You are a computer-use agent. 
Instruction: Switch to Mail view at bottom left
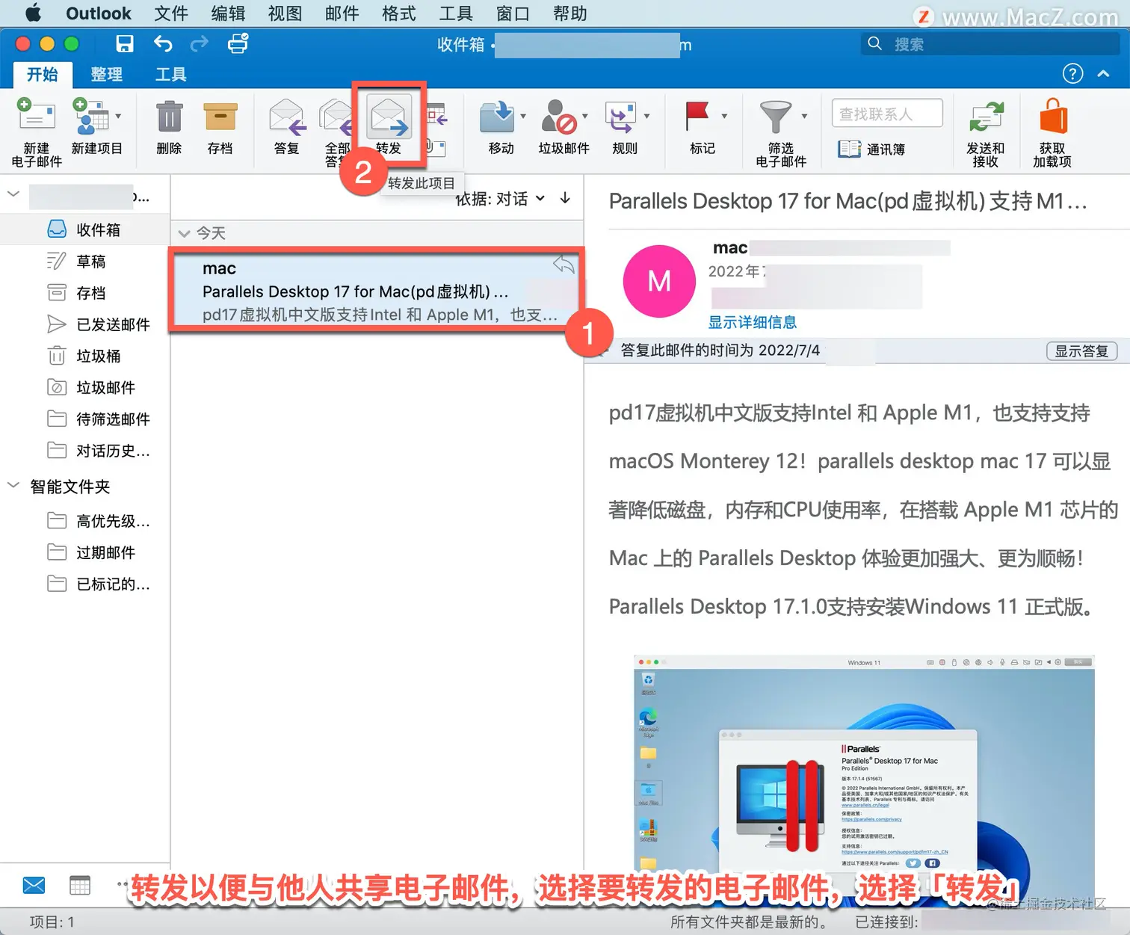pyautogui.click(x=34, y=886)
